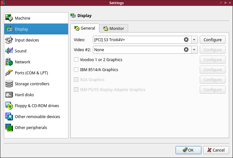The image size is (233, 158).
Task: Select Hard disks category
Action: 36,95
